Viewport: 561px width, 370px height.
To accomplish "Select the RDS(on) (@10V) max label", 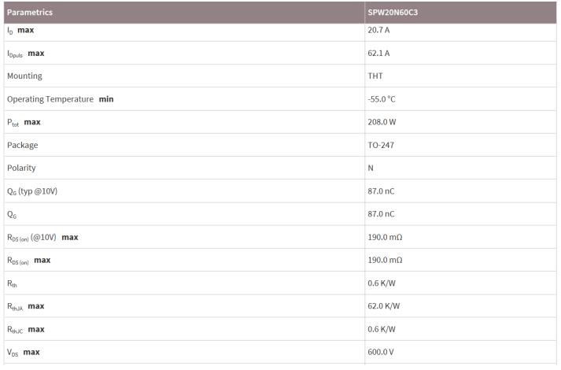I will (42, 237).
